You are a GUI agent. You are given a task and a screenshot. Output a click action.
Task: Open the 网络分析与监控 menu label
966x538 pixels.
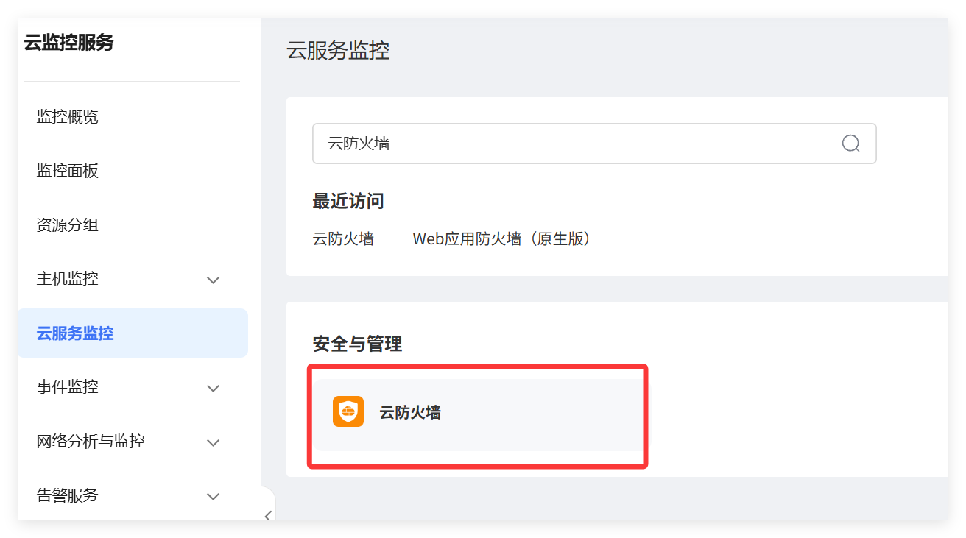click(x=91, y=442)
